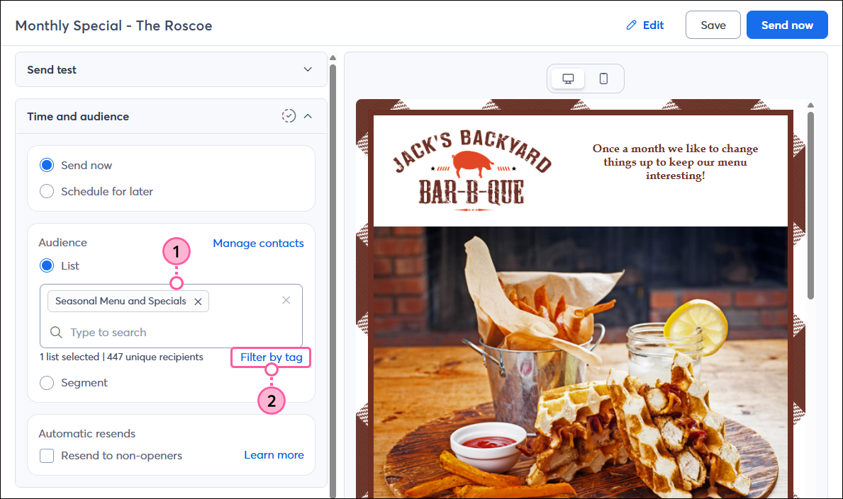The image size is (843, 499).
Task: Select the Send now radio option
Action: tap(47, 165)
